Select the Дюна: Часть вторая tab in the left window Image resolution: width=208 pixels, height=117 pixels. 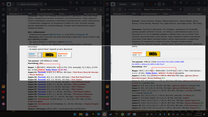[x=30, y=4]
